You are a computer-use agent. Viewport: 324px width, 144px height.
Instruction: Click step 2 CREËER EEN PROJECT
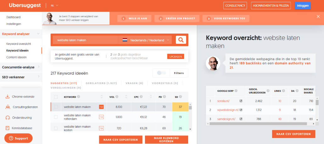point(177,18)
